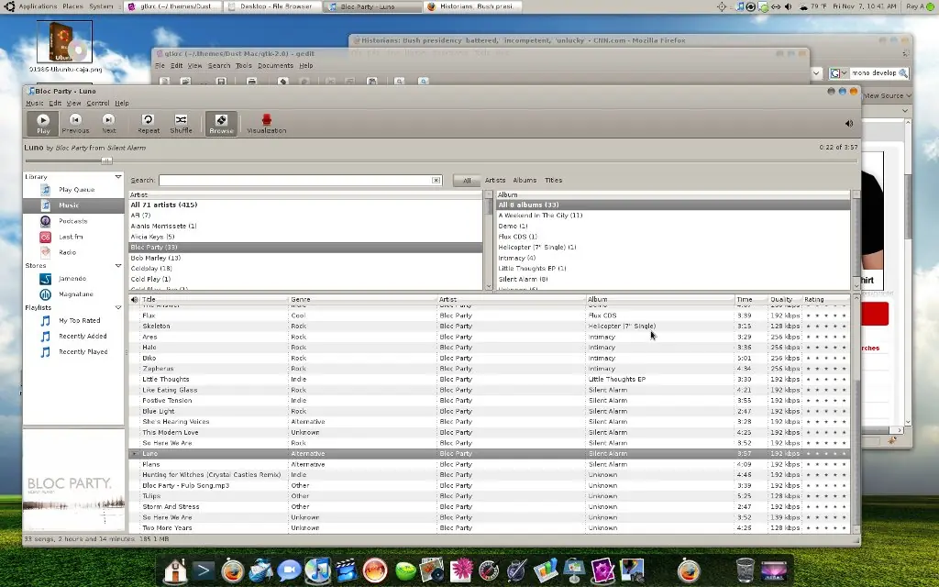Skip to Previous track

pyautogui.click(x=75, y=124)
